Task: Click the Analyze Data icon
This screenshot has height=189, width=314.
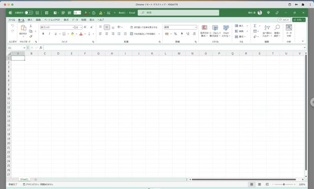Action: pyautogui.click(x=289, y=28)
